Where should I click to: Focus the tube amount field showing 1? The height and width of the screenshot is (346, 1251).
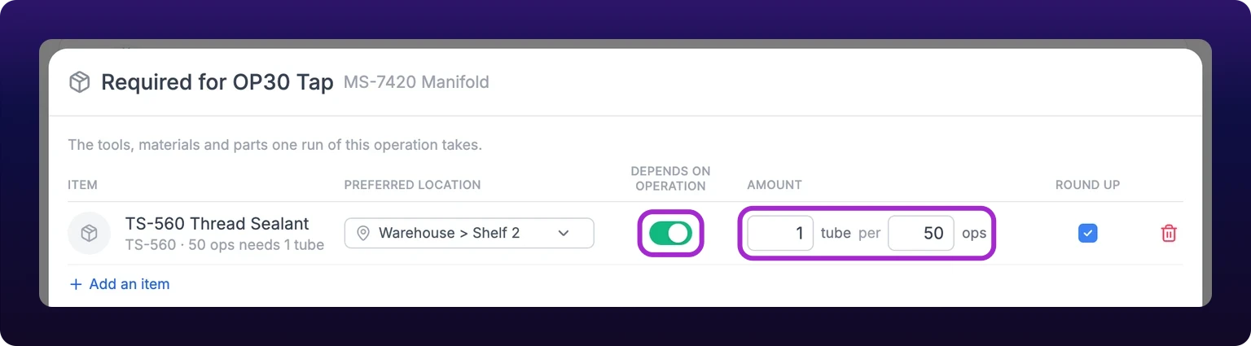click(780, 234)
